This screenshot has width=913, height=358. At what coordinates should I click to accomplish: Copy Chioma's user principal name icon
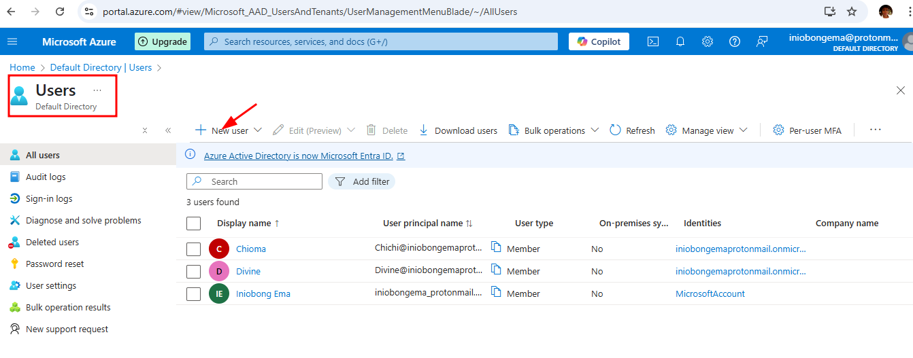point(496,247)
